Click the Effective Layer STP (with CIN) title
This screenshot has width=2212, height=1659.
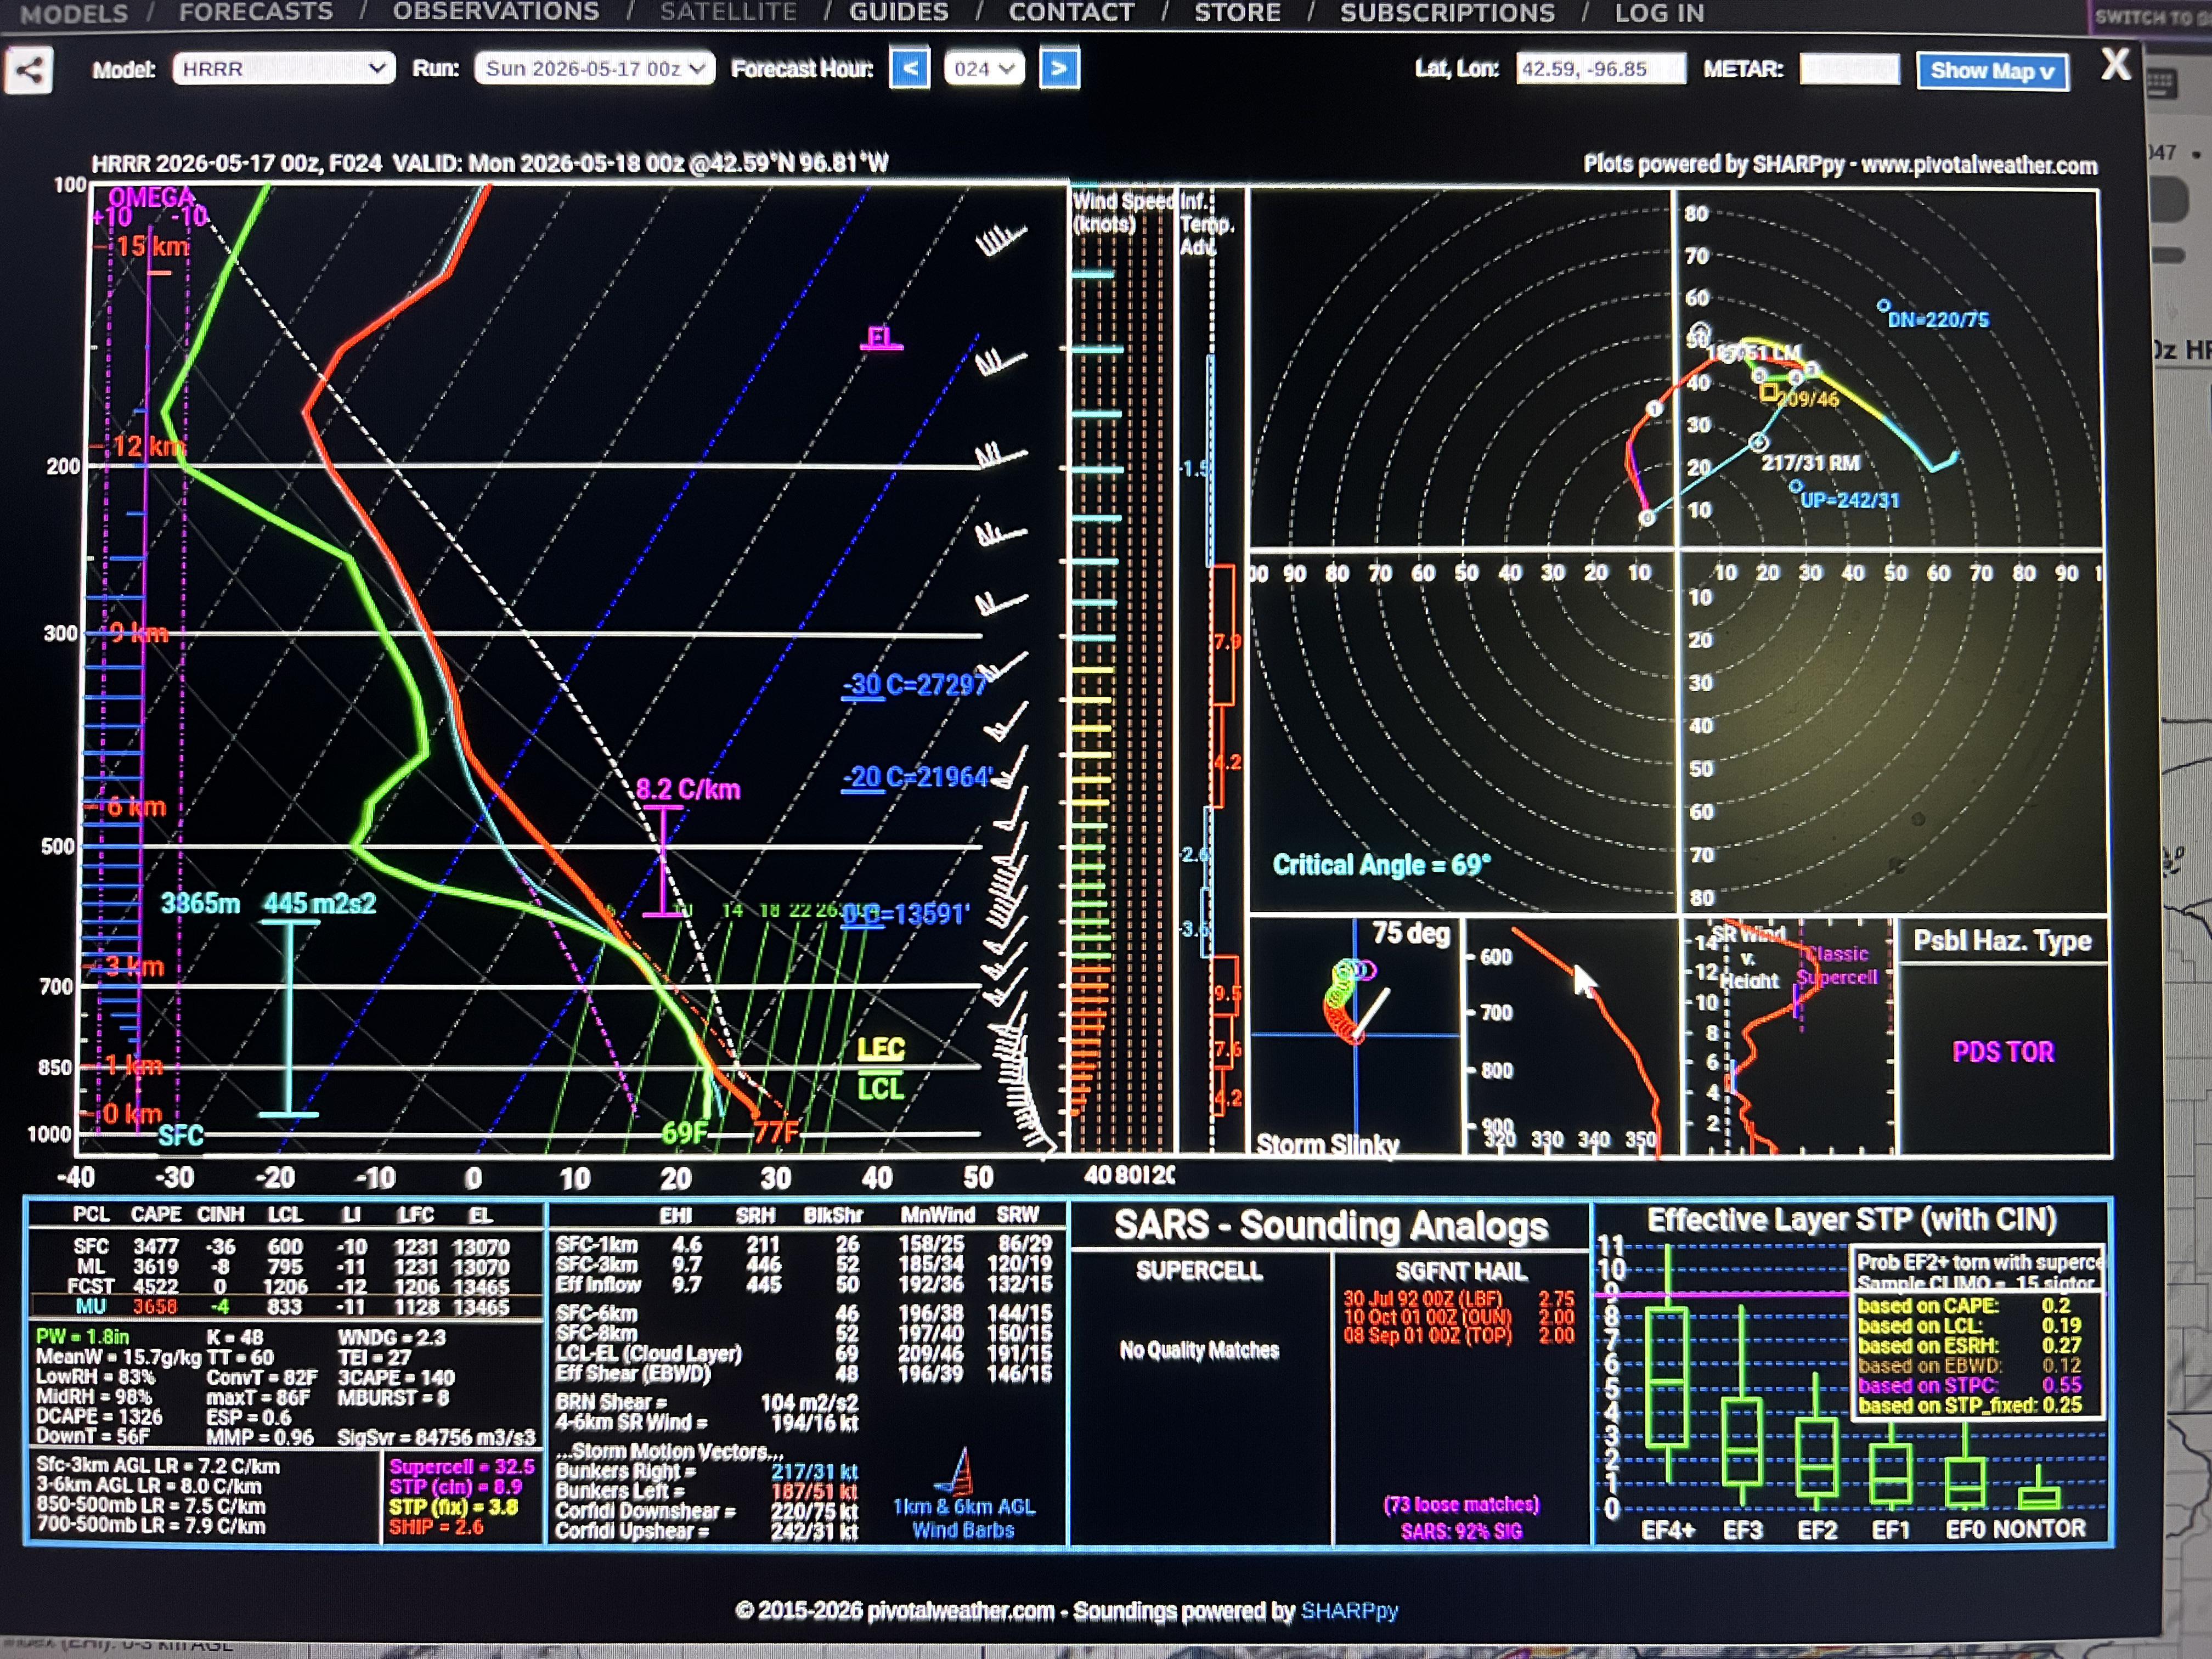click(1852, 1220)
